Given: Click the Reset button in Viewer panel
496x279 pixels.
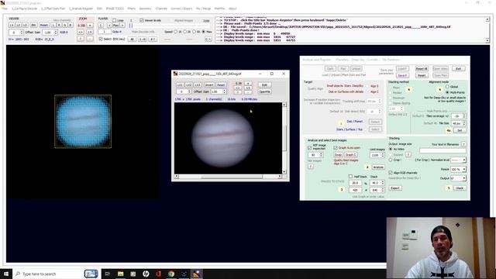Looking at the screenshot, I should coord(44,25).
